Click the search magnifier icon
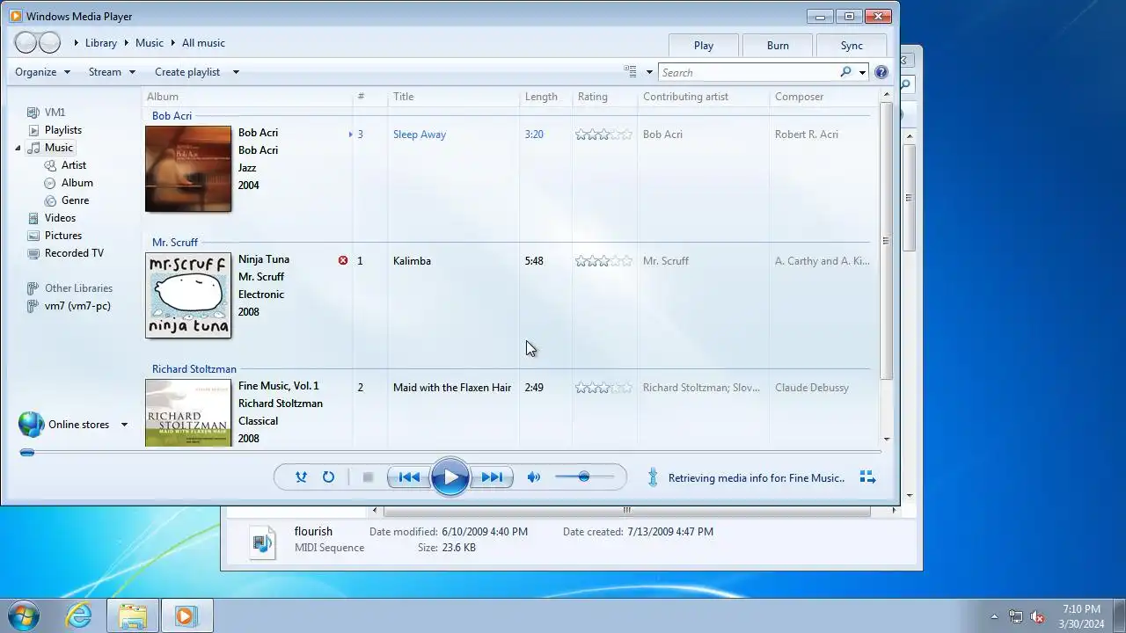The height and width of the screenshot is (633, 1126). coord(845,72)
